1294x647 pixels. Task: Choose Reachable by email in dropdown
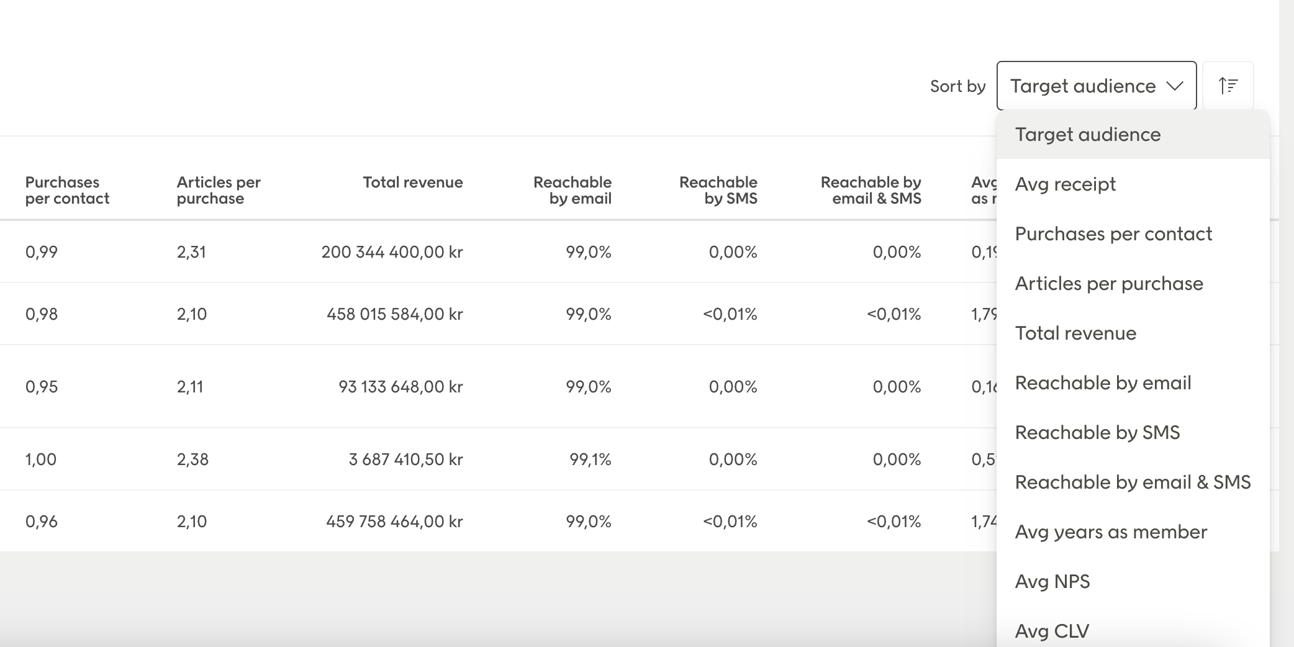point(1102,383)
